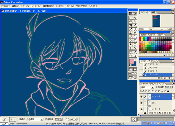Screen dimensions: 175x126
Task: Enable the ウェットエッジ checkbox
Action: (66, 120)
